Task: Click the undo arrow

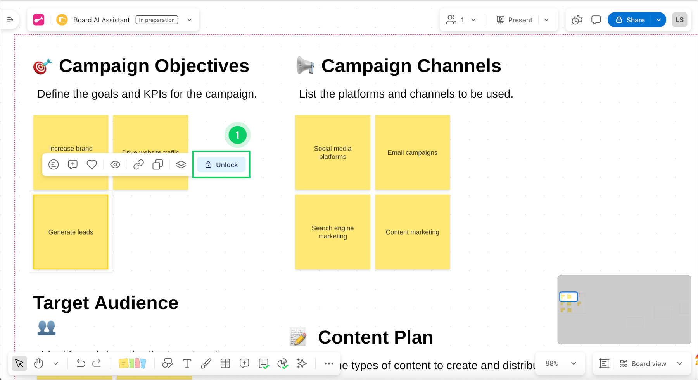Action: pos(81,363)
